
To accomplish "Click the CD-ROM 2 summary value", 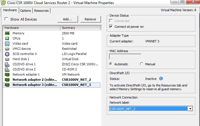I will [69, 70].
